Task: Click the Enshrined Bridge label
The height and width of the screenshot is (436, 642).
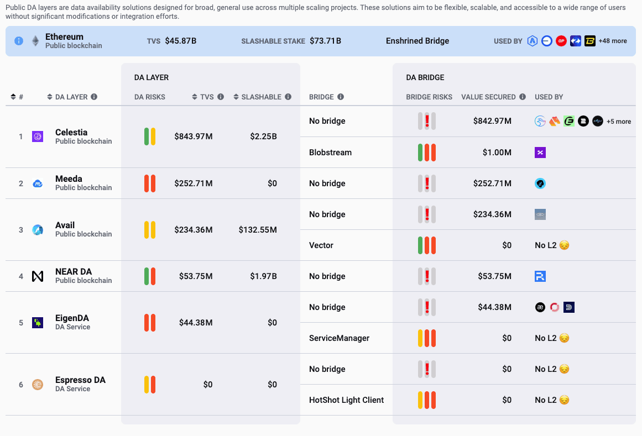Action: point(417,41)
